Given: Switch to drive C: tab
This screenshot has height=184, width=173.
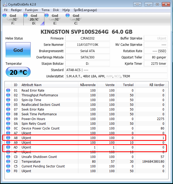Looking at the screenshot, I should 76,19.
